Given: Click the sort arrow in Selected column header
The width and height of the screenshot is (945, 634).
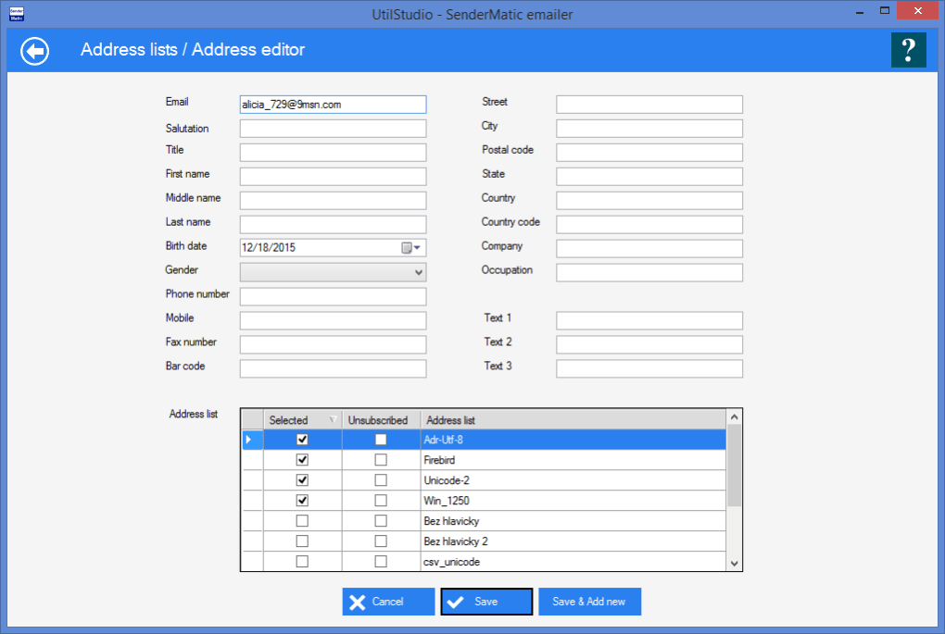Looking at the screenshot, I should [334, 420].
